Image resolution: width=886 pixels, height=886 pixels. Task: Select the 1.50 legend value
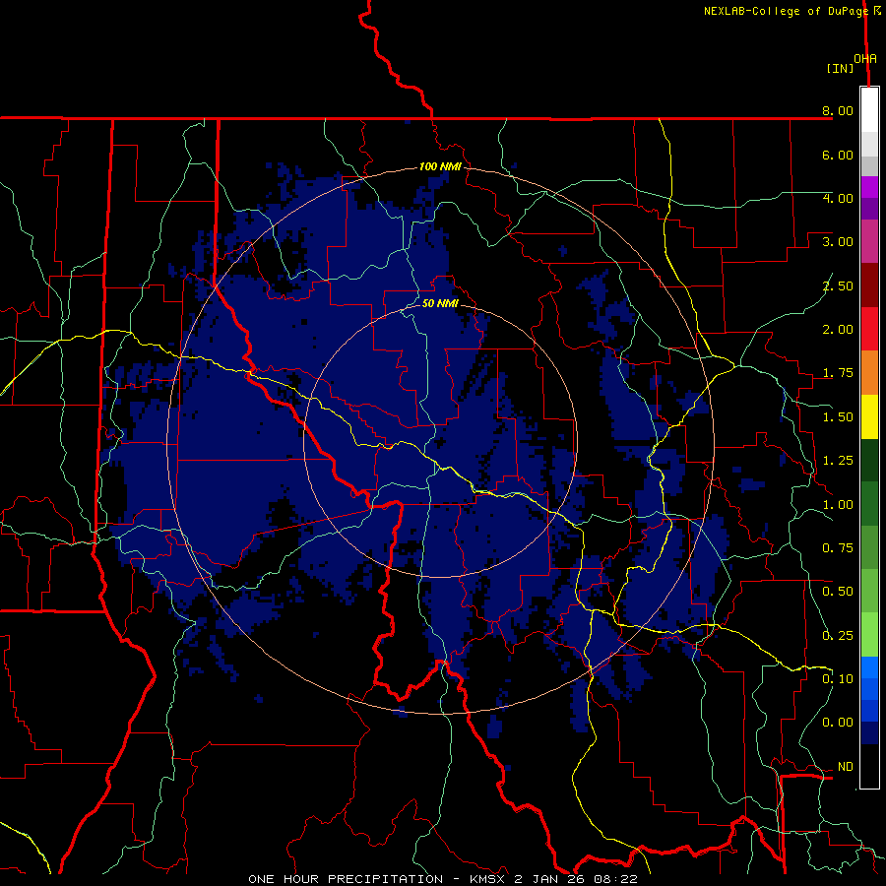coord(838,417)
